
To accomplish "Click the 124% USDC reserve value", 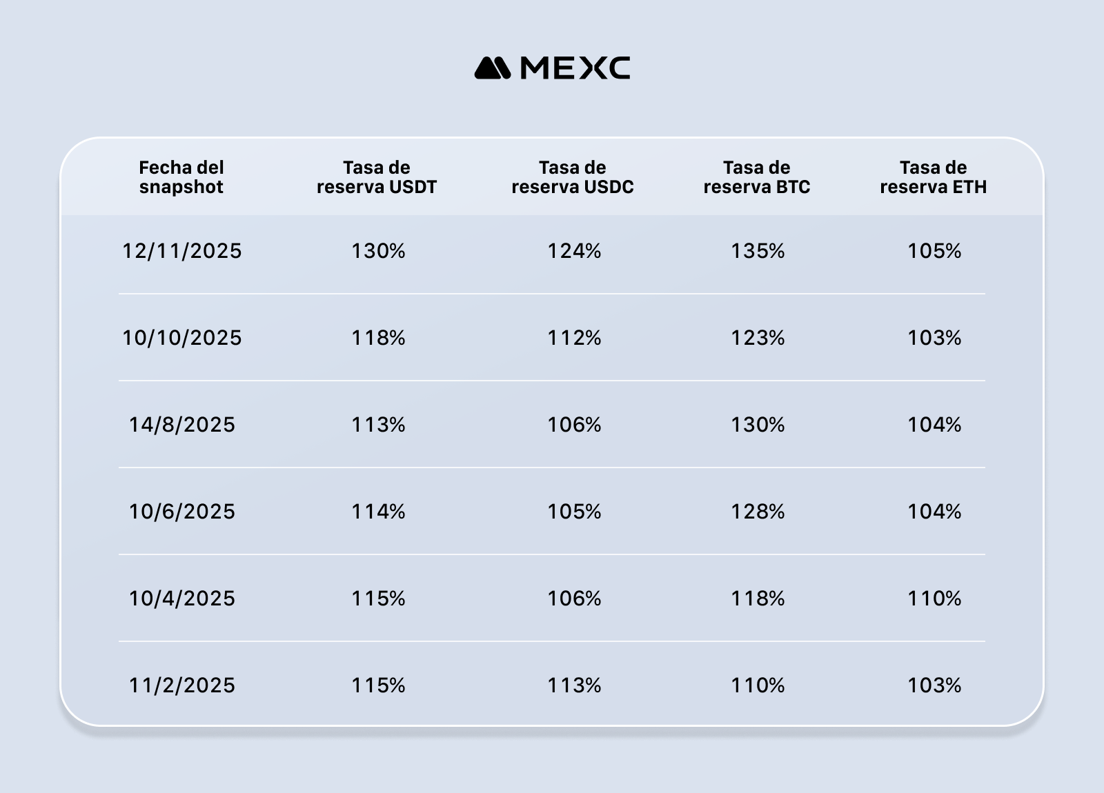I will click(x=574, y=251).
